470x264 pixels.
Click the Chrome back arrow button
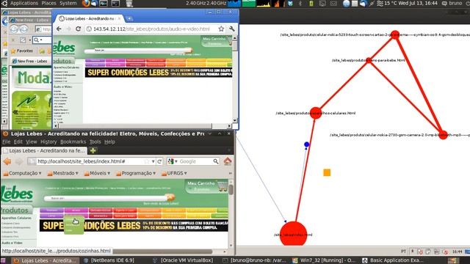[x=59, y=29]
